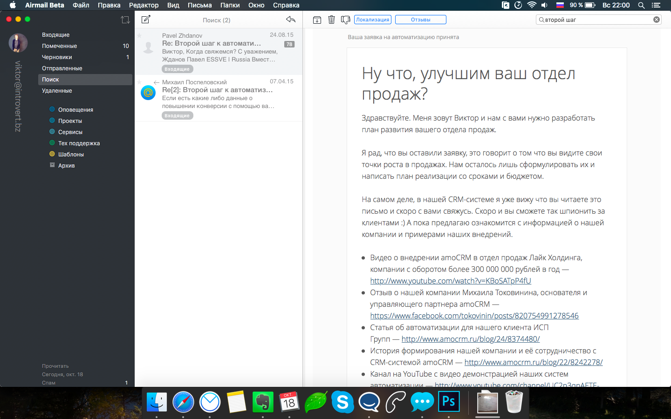
Task: Click the volume icon in menu bar
Action: click(x=544, y=5)
